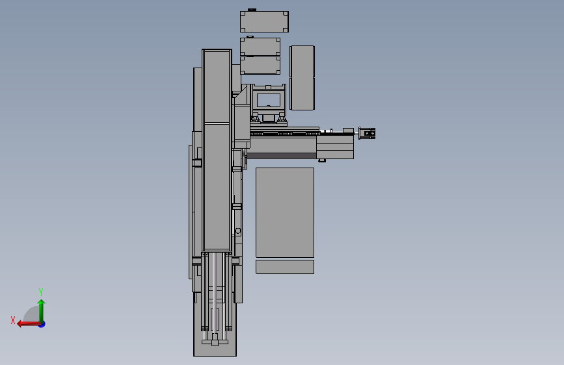Viewport: 564px width, 365px height.
Task: Select the rounded vertical cover beside stacked boxes
Action: [x=302, y=77]
